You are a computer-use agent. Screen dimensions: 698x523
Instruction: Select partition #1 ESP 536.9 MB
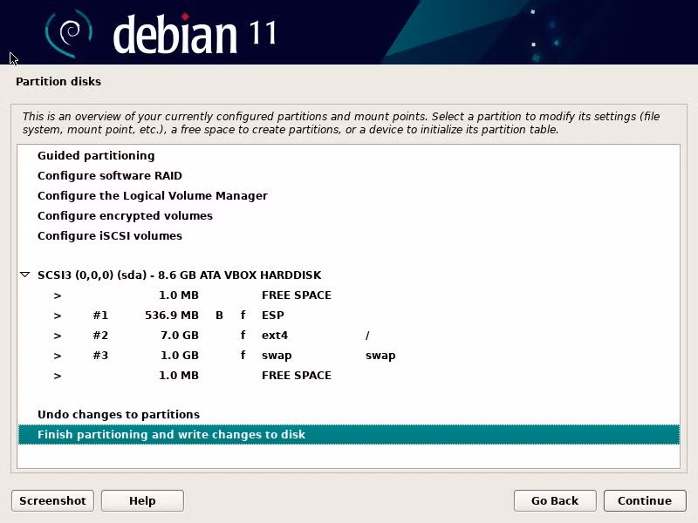348,316
